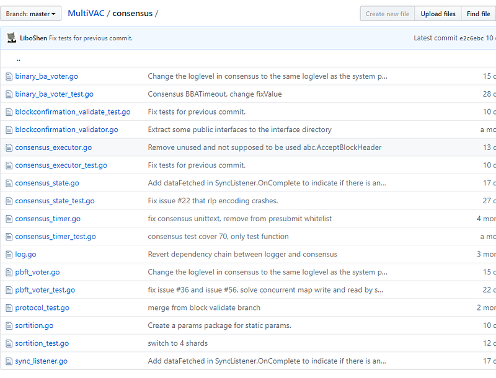Click the file icon beside sync_listener.go
Image resolution: width=496 pixels, height=378 pixels.
click(x=9, y=361)
